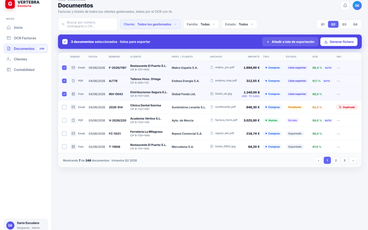Go to the next page arrow
Image resolution: width=368 pixels, height=230 pixels.
353,160
